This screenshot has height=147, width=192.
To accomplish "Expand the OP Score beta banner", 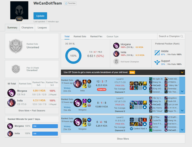I will (x=182, y=72).
